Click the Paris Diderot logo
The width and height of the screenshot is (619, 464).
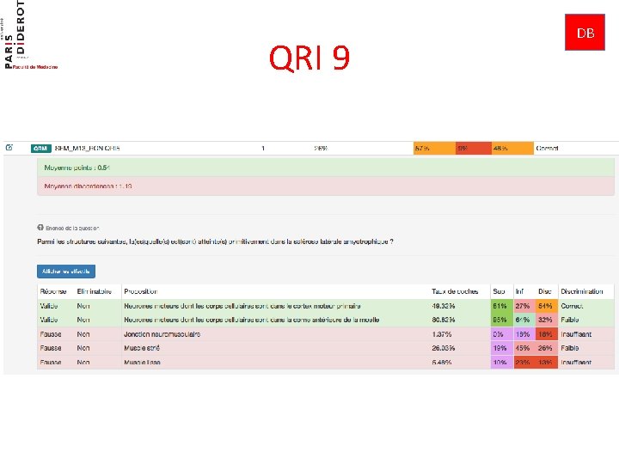(x=31, y=35)
